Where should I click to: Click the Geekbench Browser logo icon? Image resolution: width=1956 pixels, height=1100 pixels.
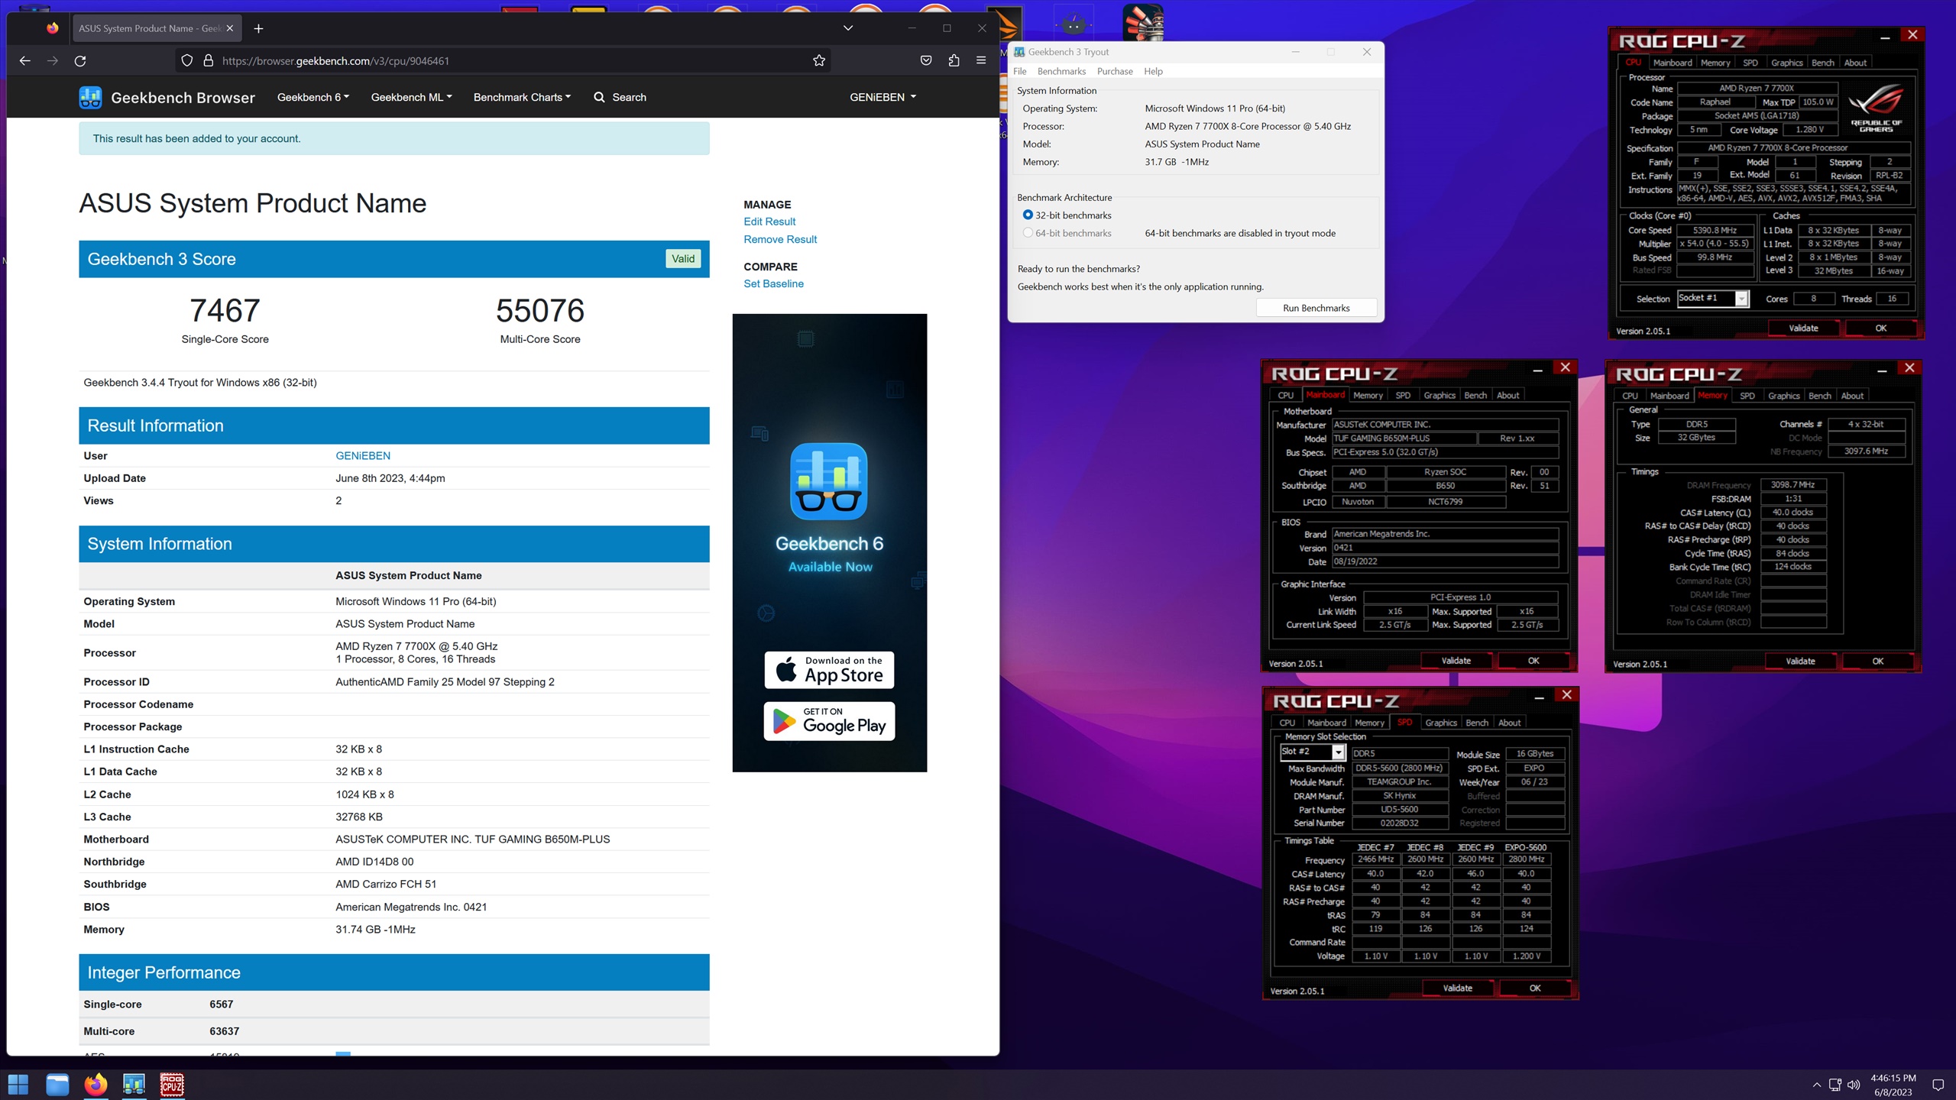point(90,97)
